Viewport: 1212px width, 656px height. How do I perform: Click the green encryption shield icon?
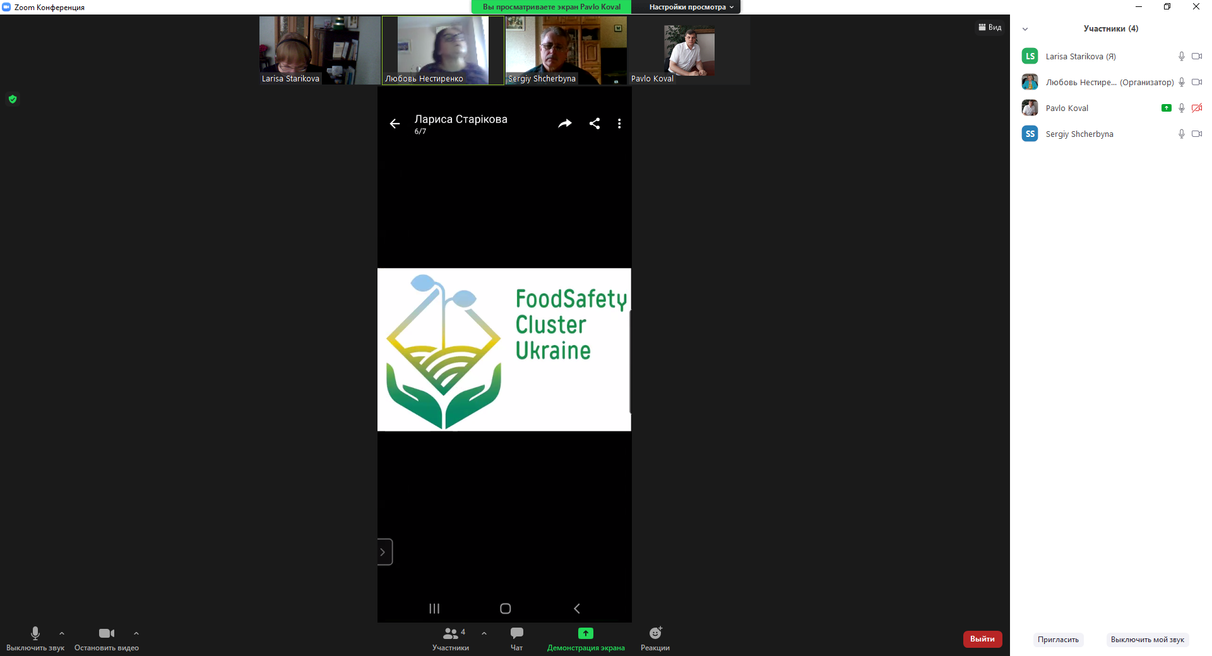click(x=13, y=99)
